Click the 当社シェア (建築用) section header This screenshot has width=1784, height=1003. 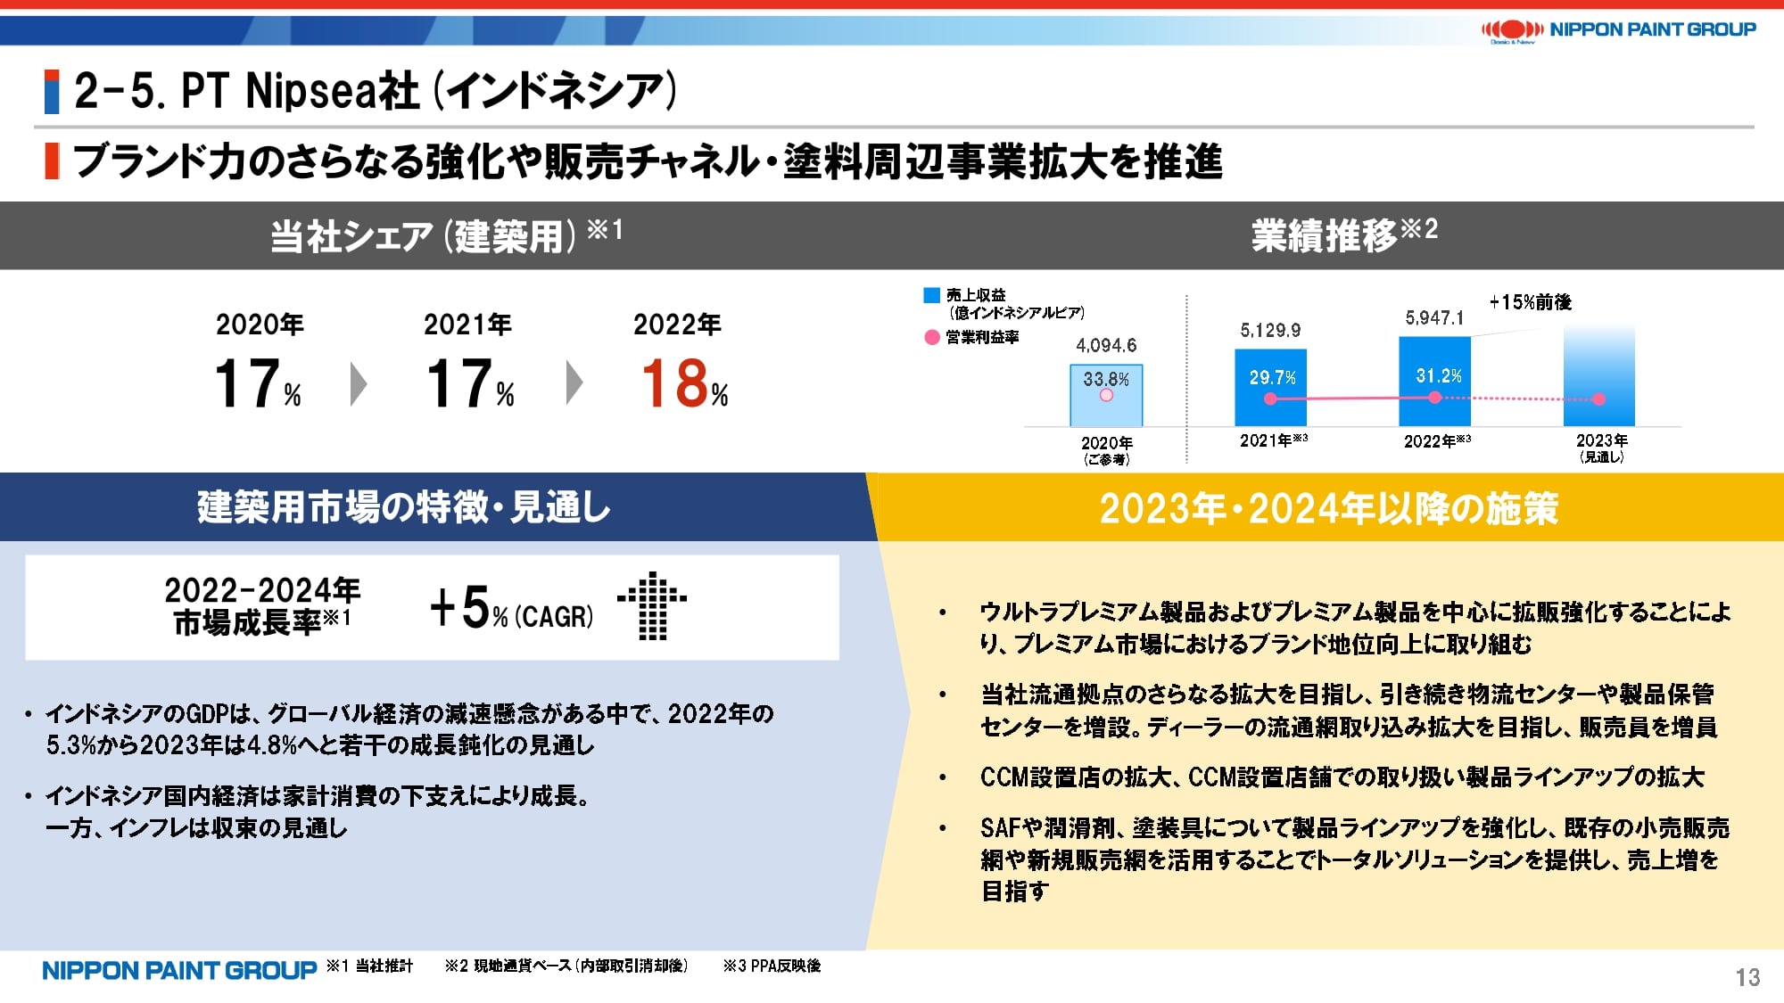tap(446, 235)
